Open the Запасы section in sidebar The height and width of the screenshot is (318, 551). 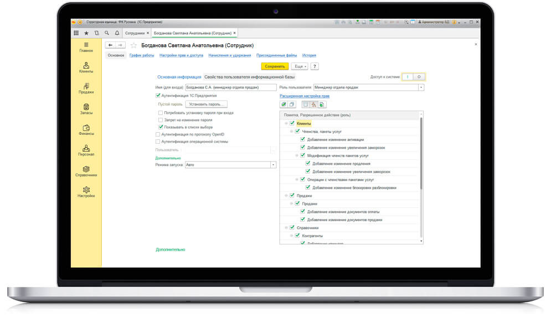point(86,109)
